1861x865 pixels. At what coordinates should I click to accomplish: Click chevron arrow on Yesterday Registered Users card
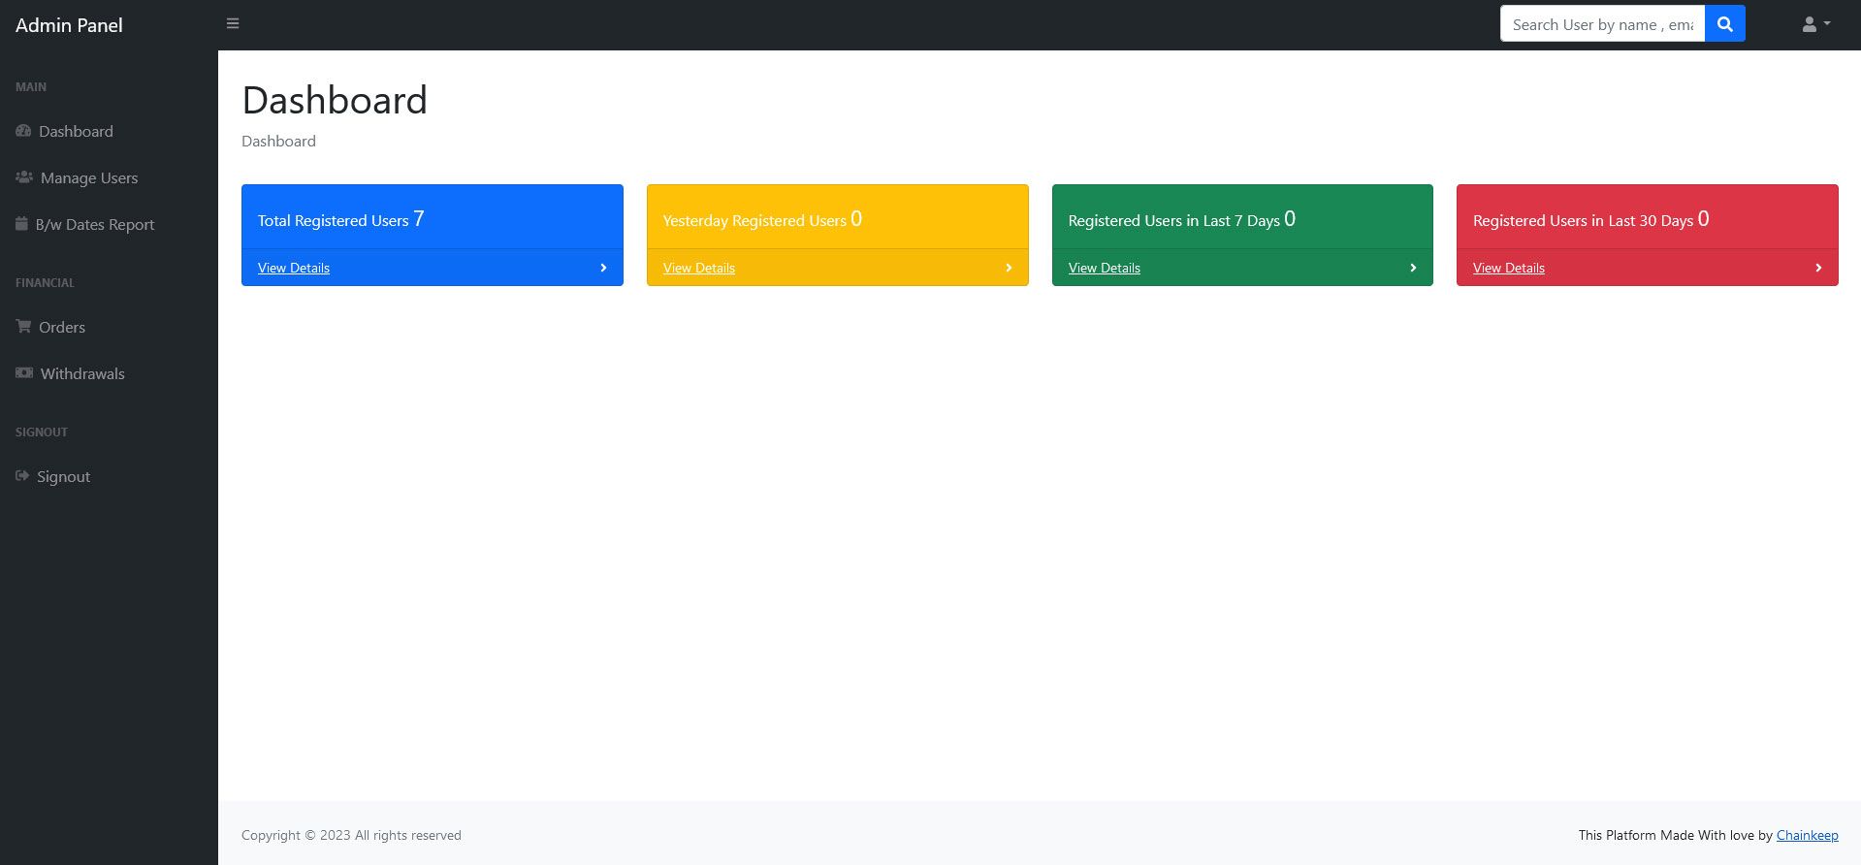click(x=1009, y=268)
